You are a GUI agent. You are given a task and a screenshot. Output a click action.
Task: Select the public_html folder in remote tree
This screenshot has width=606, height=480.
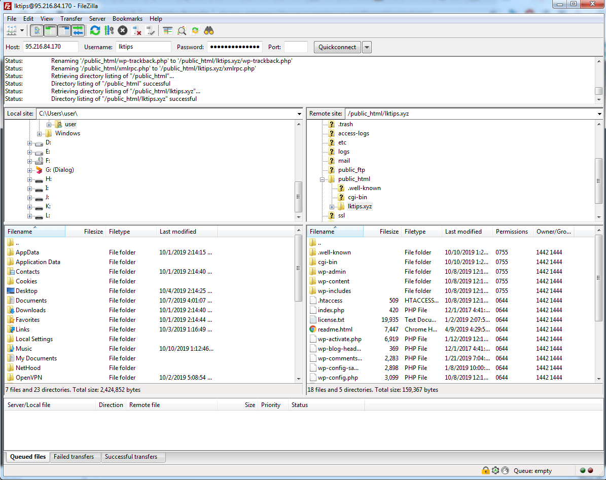[x=354, y=179]
